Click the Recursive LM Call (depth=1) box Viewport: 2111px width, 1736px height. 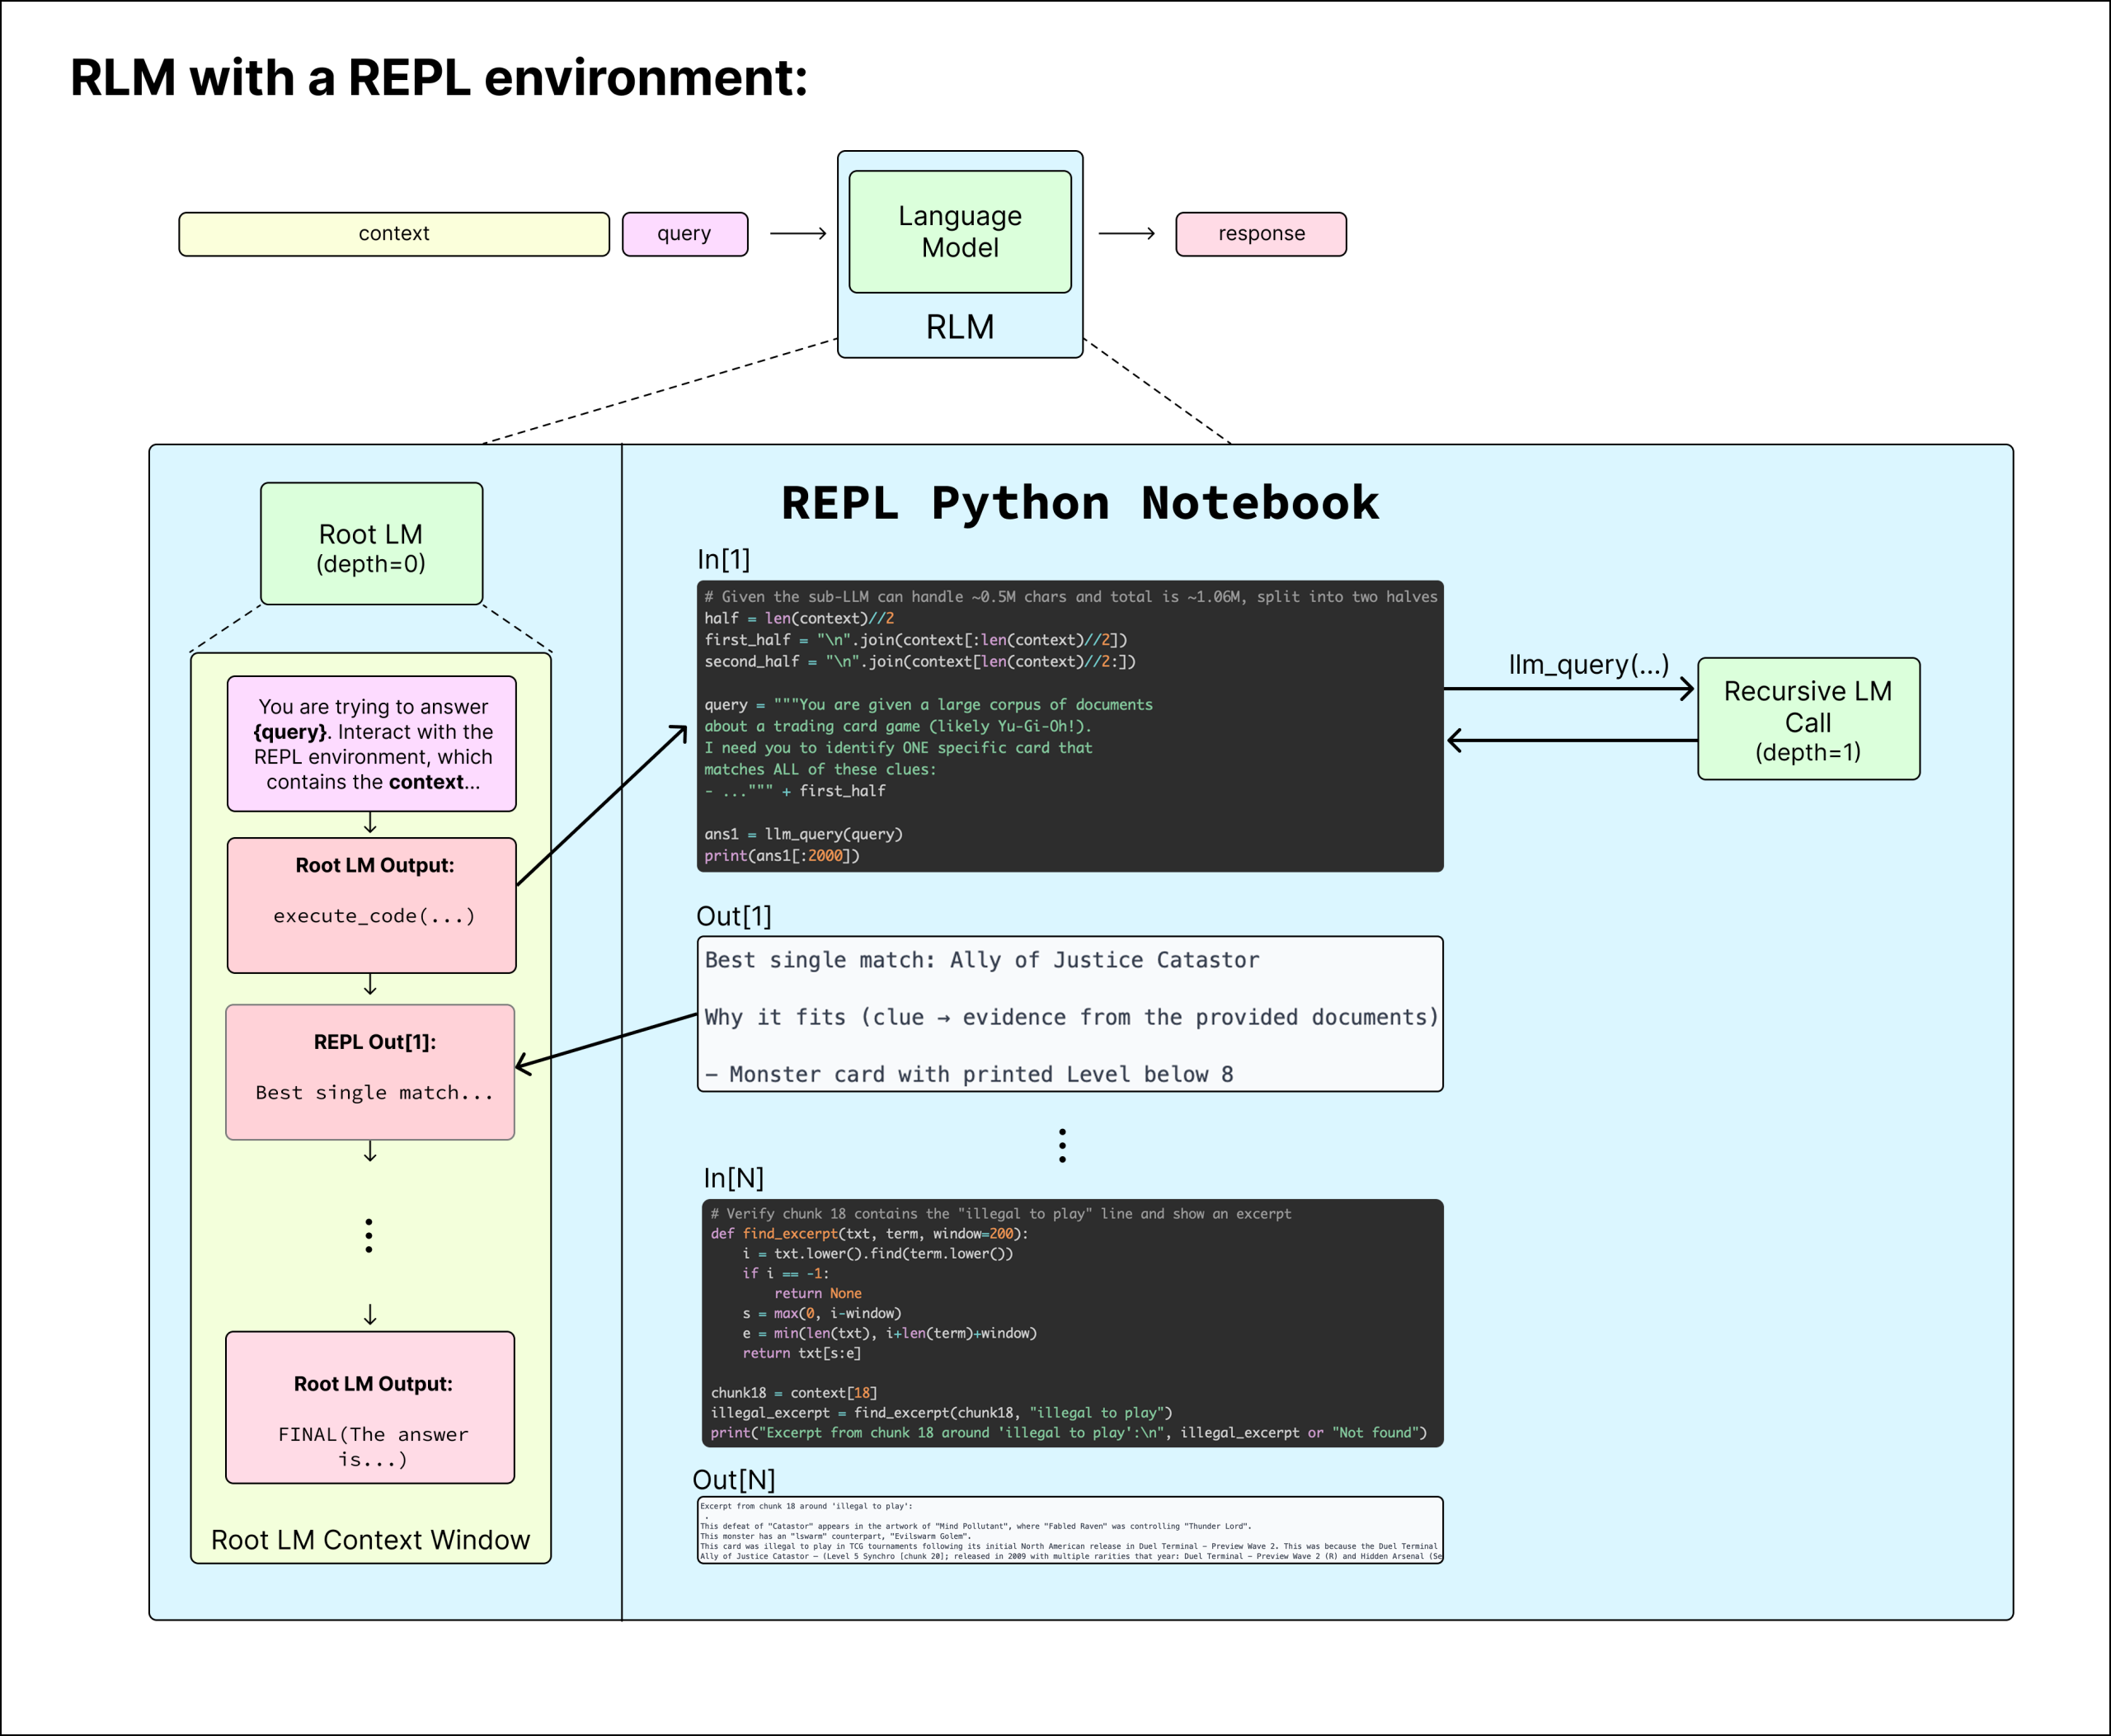1808,720
